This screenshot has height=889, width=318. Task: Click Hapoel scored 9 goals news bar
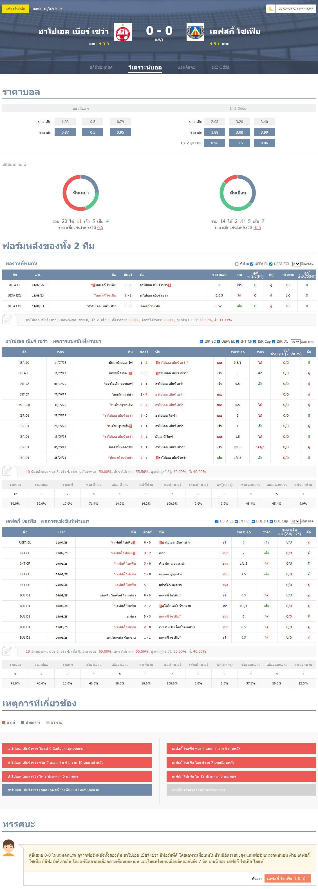click(x=77, y=776)
